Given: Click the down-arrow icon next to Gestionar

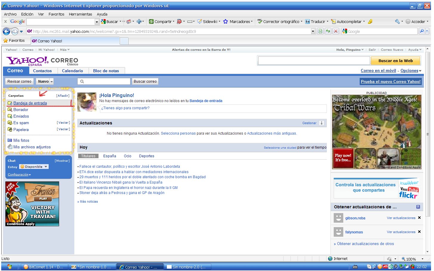Looking at the screenshot, I should pos(321,123).
